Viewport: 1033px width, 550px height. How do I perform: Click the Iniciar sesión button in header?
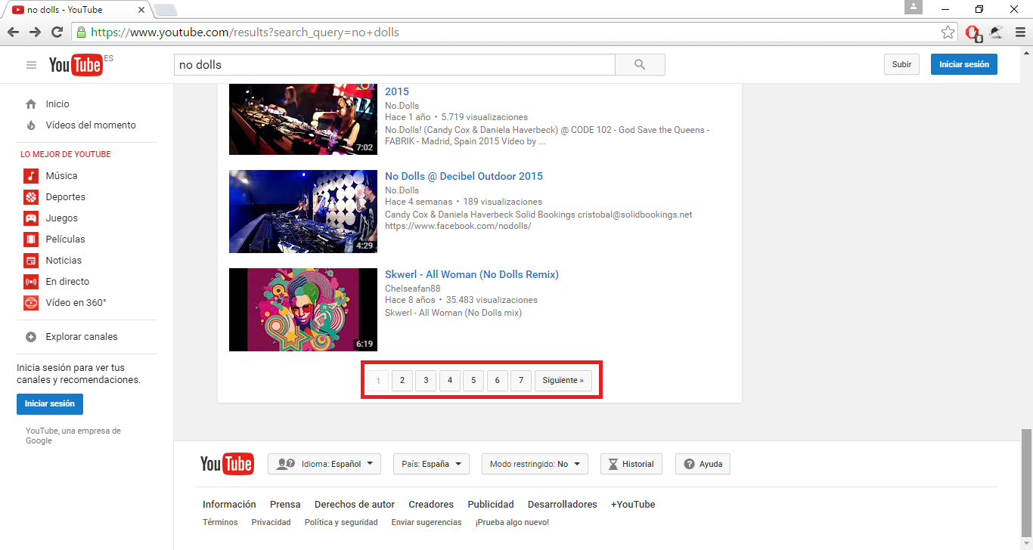[x=964, y=65]
